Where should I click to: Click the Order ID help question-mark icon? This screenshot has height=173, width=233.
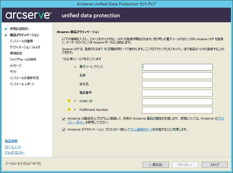69,101
